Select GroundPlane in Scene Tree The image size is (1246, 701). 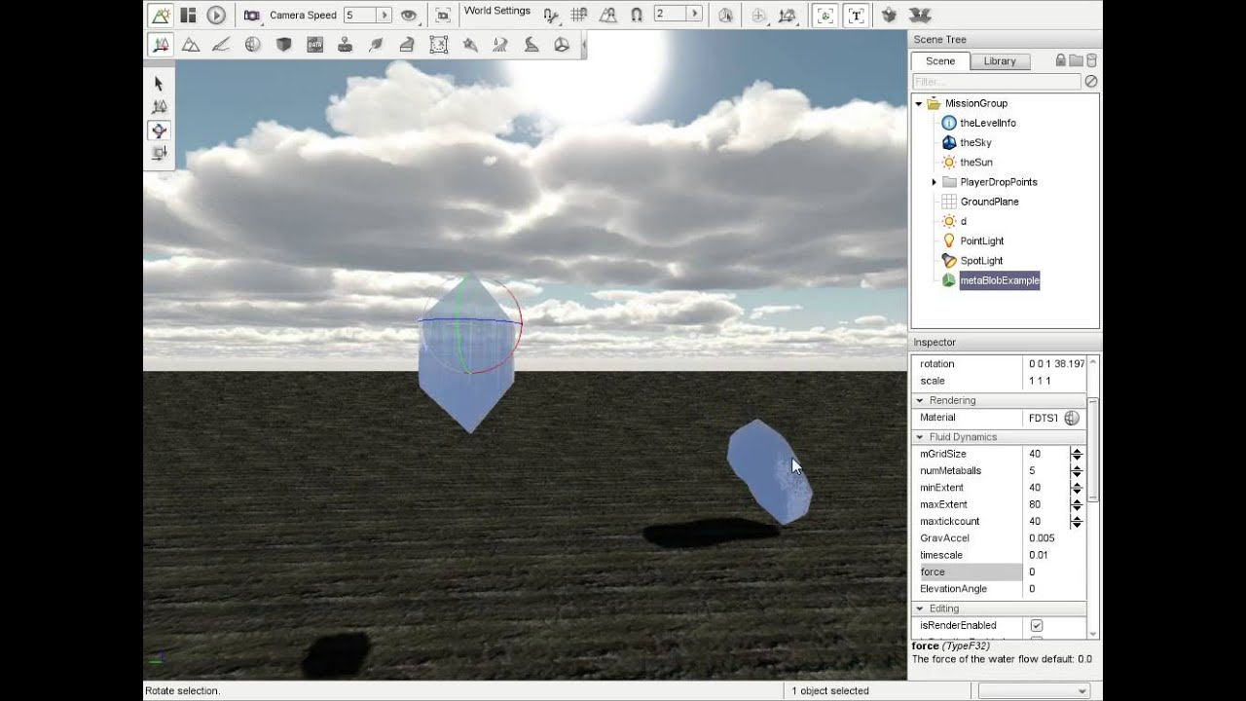click(x=989, y=202)
